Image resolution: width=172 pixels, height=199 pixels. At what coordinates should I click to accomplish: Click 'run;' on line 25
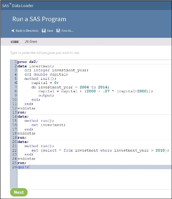tap(22, 163)
